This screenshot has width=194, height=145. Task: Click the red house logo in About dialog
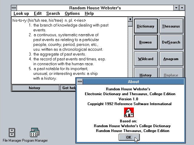point(129,112)
